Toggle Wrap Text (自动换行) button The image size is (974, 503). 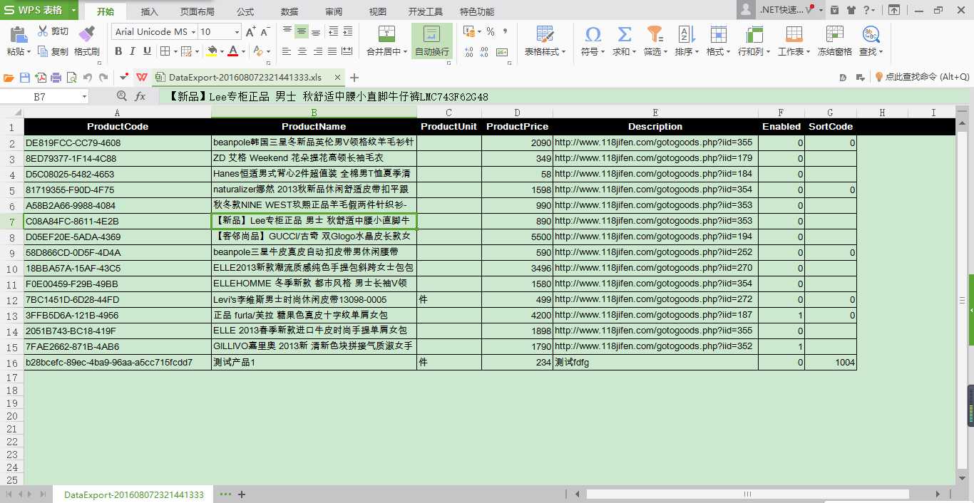[x=431, y=41]
